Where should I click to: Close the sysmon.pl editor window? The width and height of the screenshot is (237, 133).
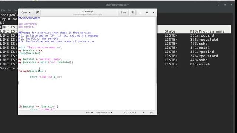(x=153, y=13)
